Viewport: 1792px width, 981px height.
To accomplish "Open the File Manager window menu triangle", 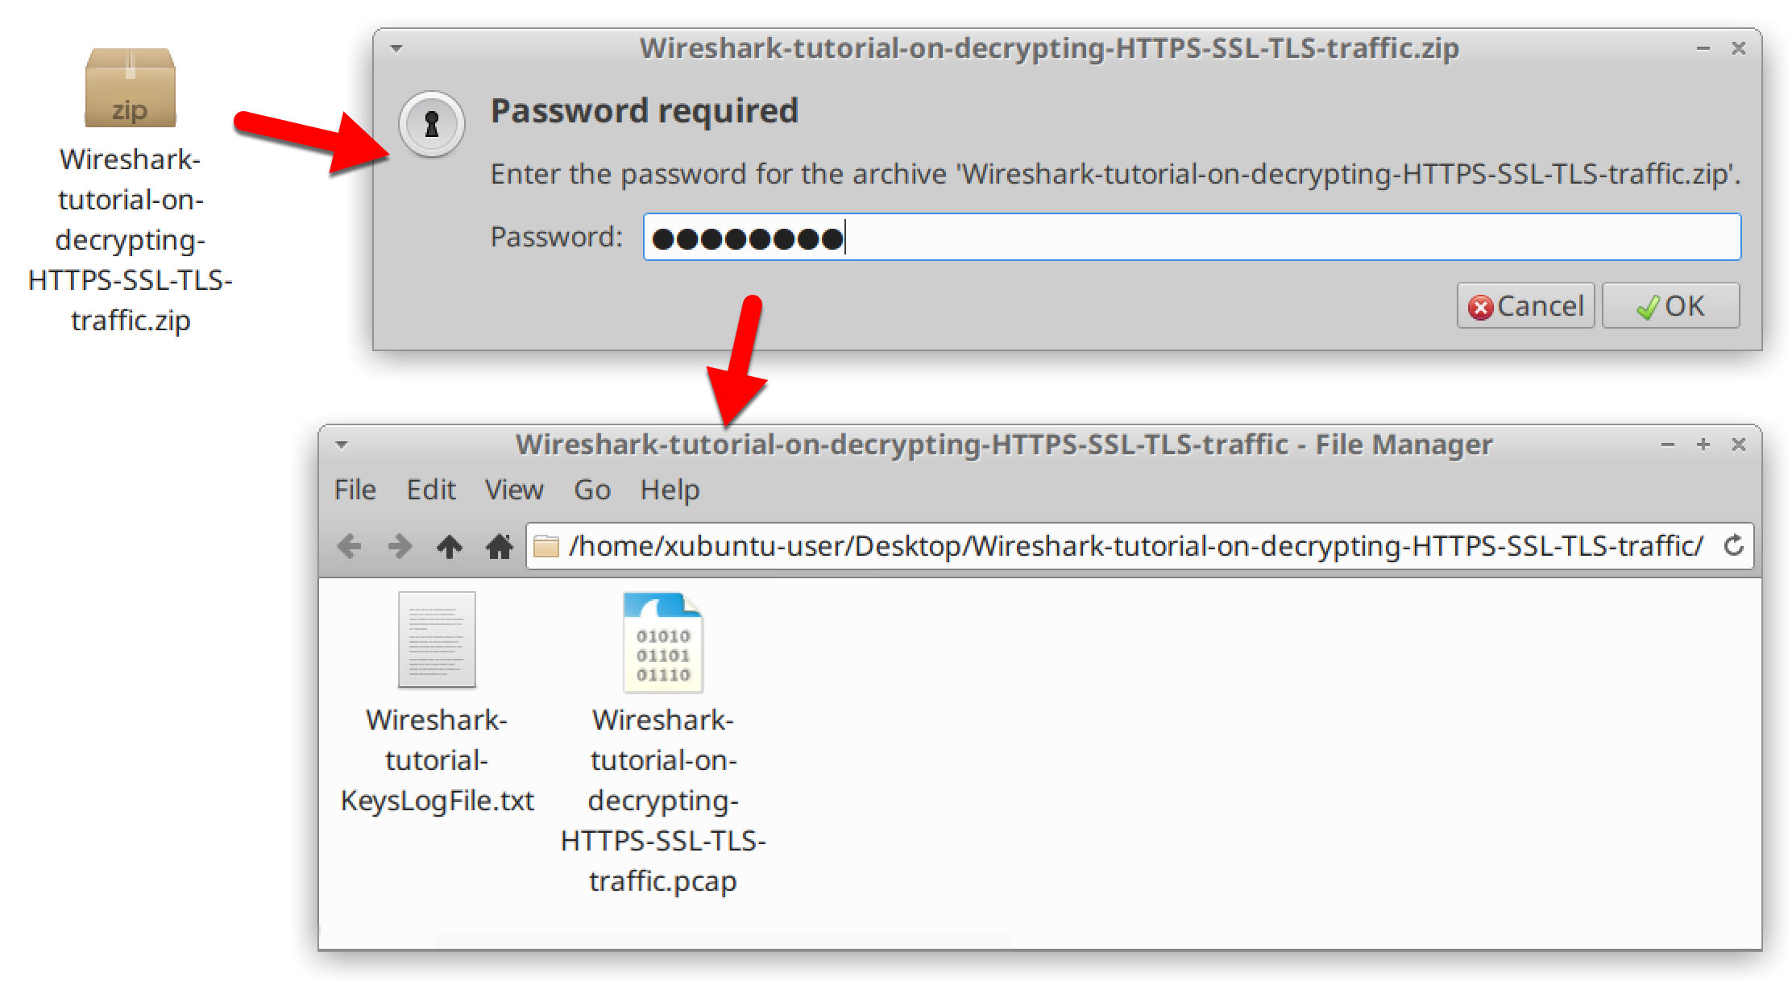I will click(341, 444).
